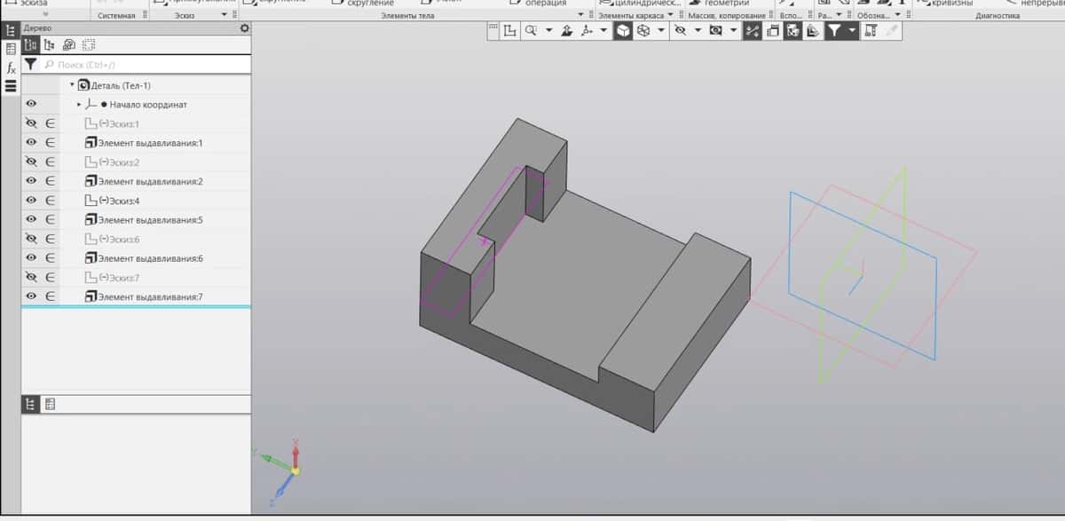Show hidden Эскиз:1 via eye icon
This screenshot has width=1065, height=521.
pos(30,123)
